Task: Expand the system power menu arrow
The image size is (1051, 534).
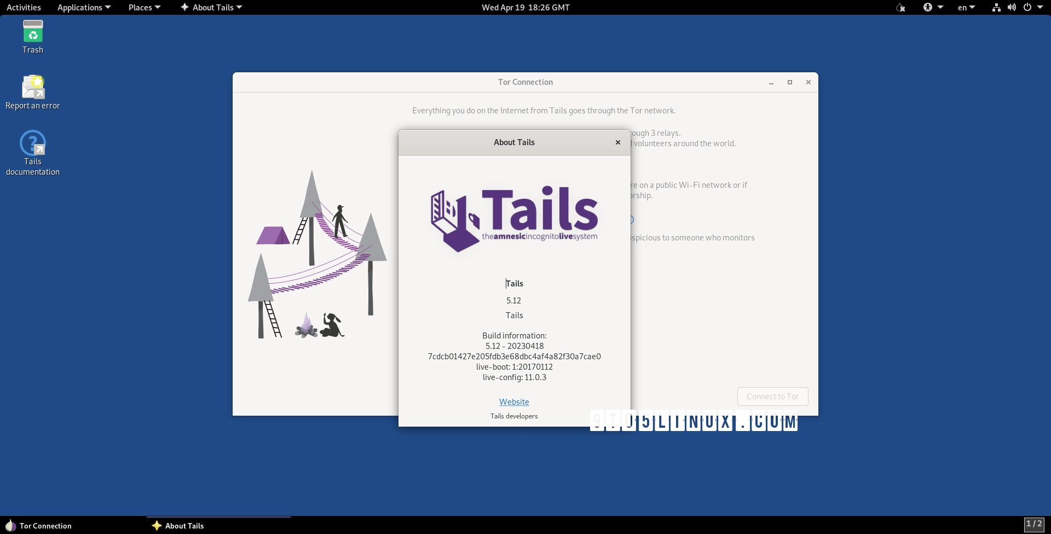Action: pos(1039,8)
